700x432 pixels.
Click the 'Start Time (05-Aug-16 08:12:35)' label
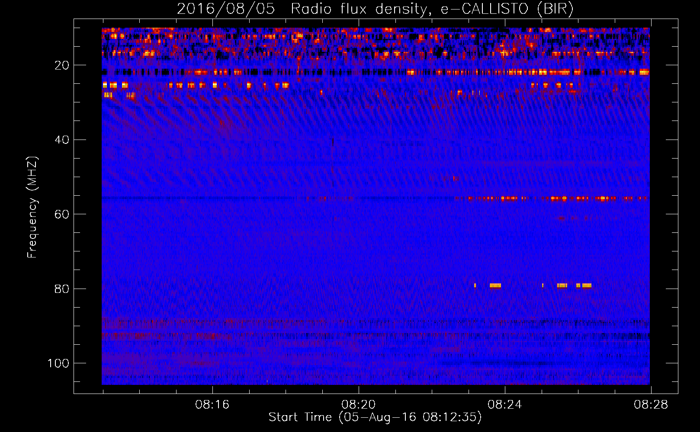(x=375, y=417)
